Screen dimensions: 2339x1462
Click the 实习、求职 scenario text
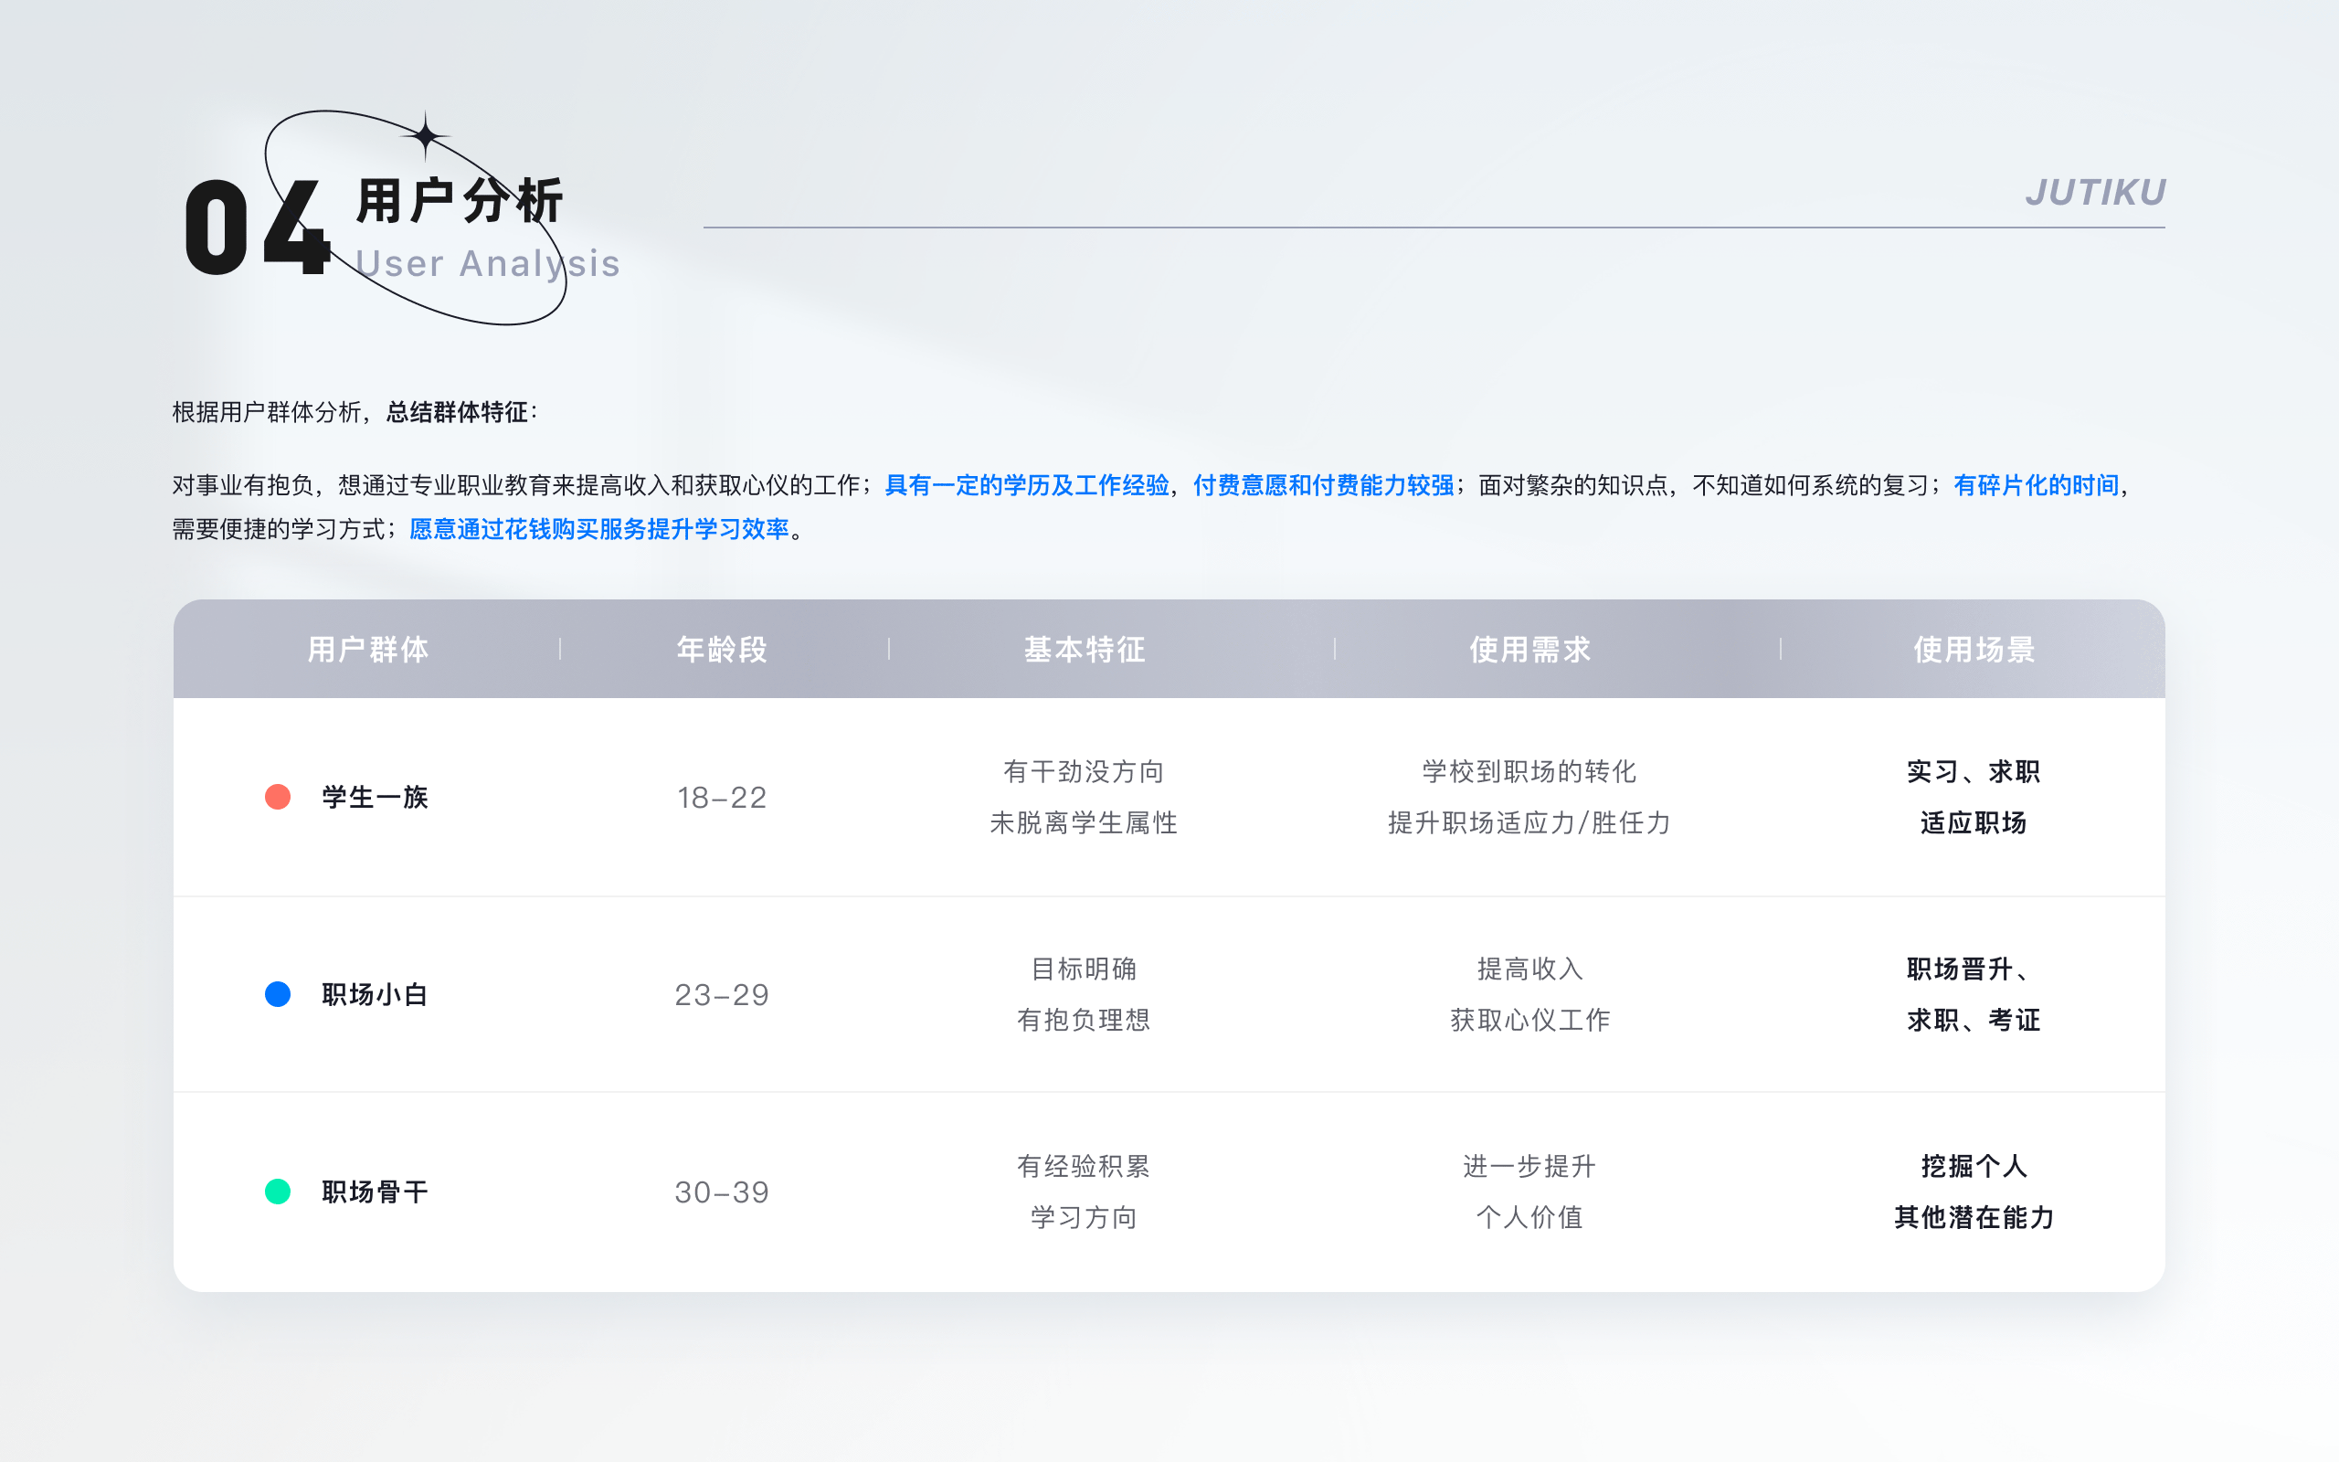coord(1974,771)
